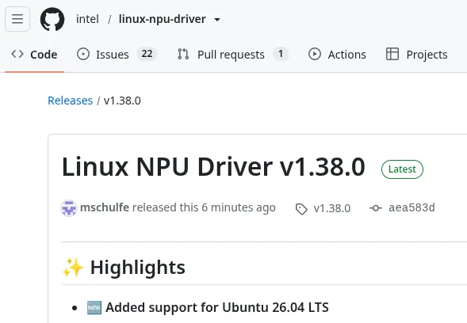
Task: Click the sparkles emoji in Highlights heading
Action: coord(73,268)
